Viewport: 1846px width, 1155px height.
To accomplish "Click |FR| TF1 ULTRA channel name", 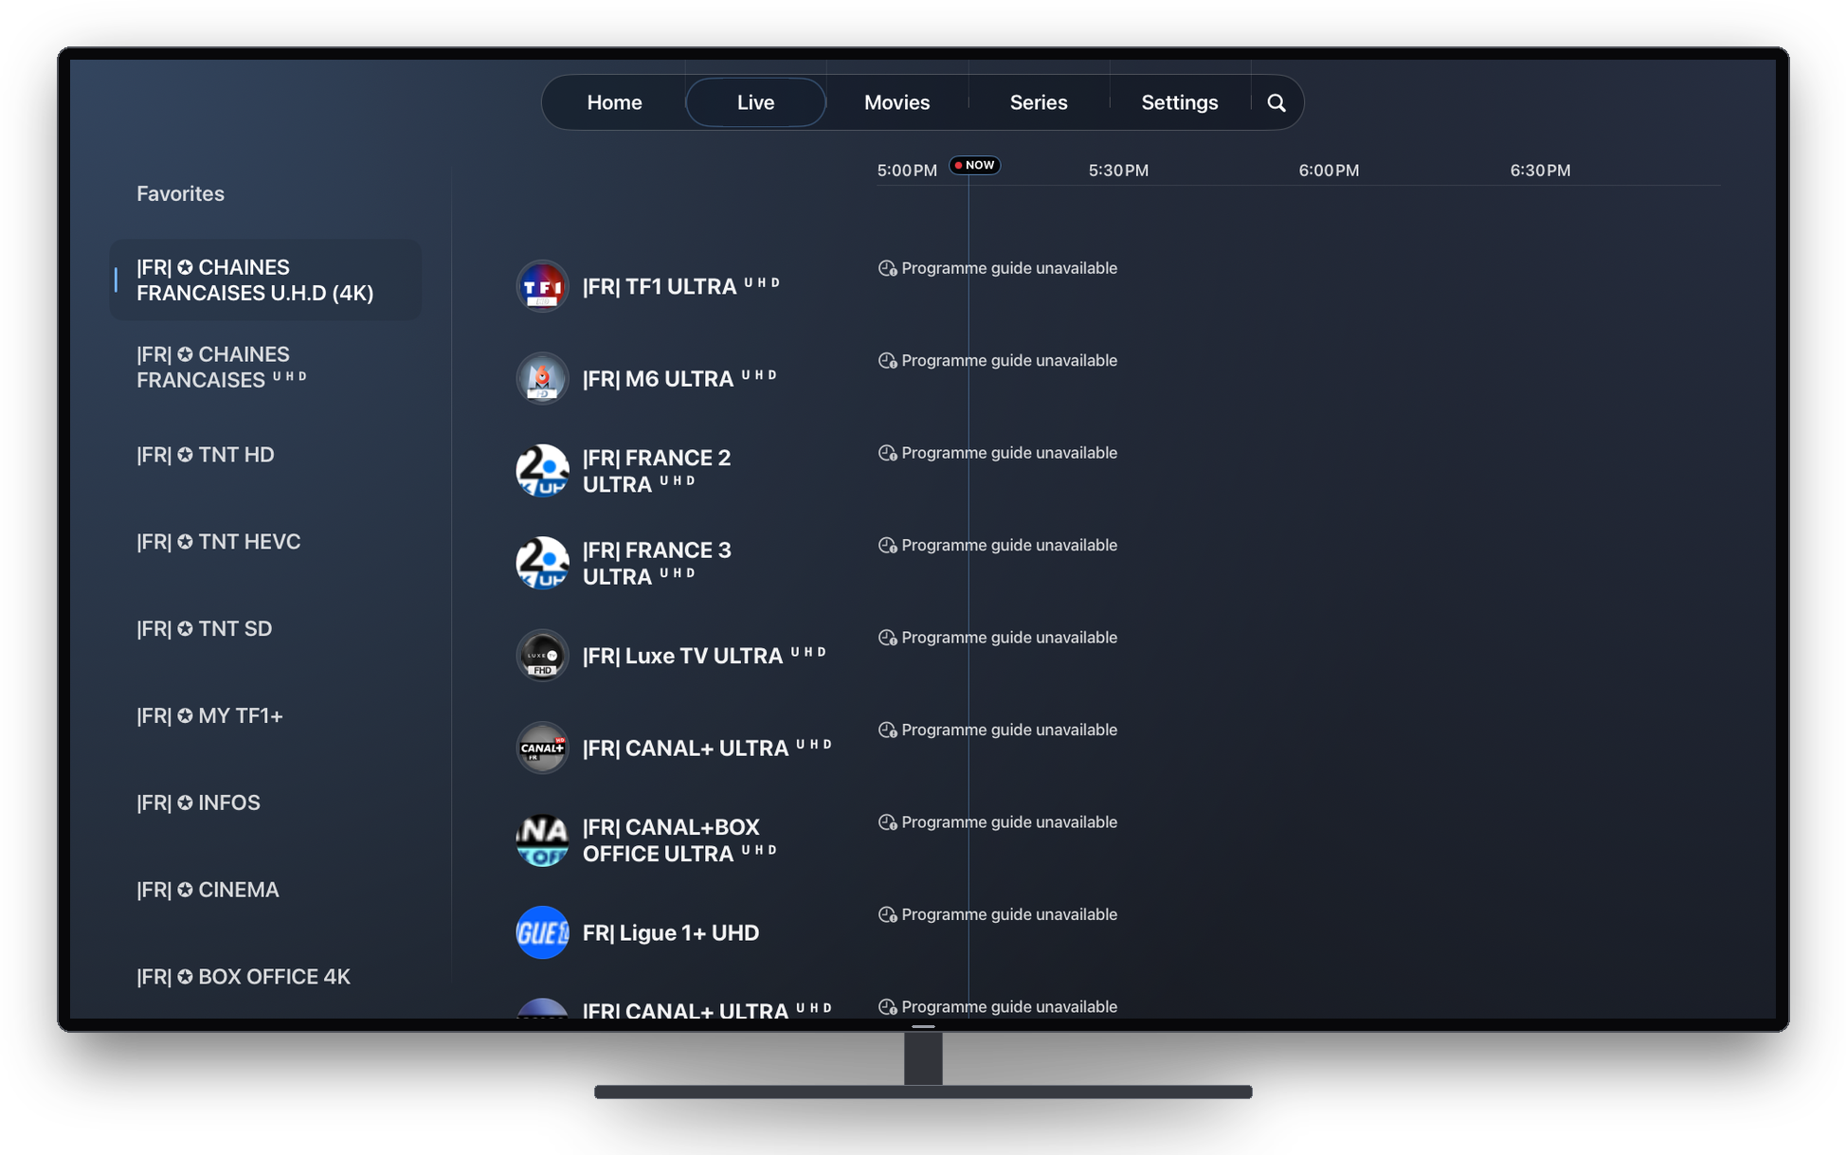I will pyautogui.click(x=681, y=286).
